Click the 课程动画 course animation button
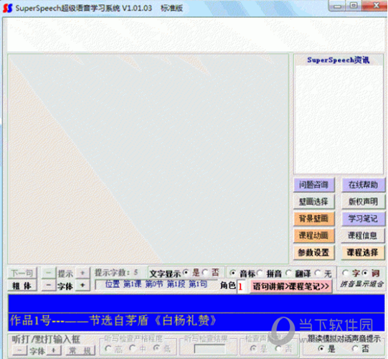 point(314,236)
